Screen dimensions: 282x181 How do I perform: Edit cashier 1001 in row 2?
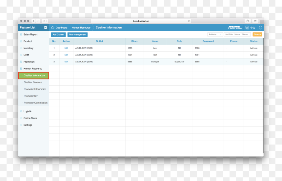(x=66, y=55)
